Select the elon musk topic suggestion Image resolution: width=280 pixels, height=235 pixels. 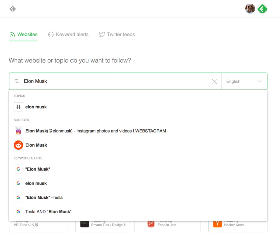(x=36, y=107)
